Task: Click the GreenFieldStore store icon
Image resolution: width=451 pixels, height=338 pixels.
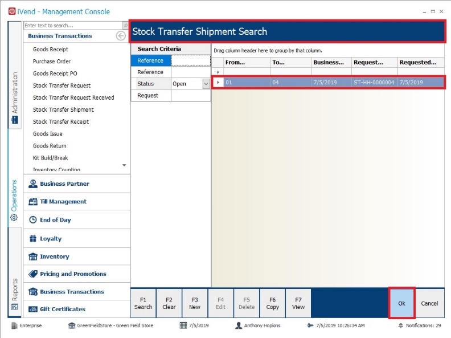Action: [x=72, y=325]
